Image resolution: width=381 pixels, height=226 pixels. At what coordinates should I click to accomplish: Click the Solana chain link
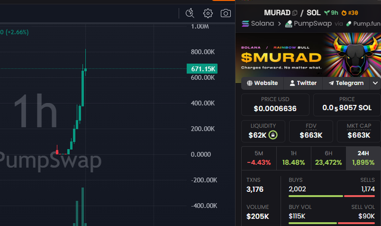click(262, 24)
